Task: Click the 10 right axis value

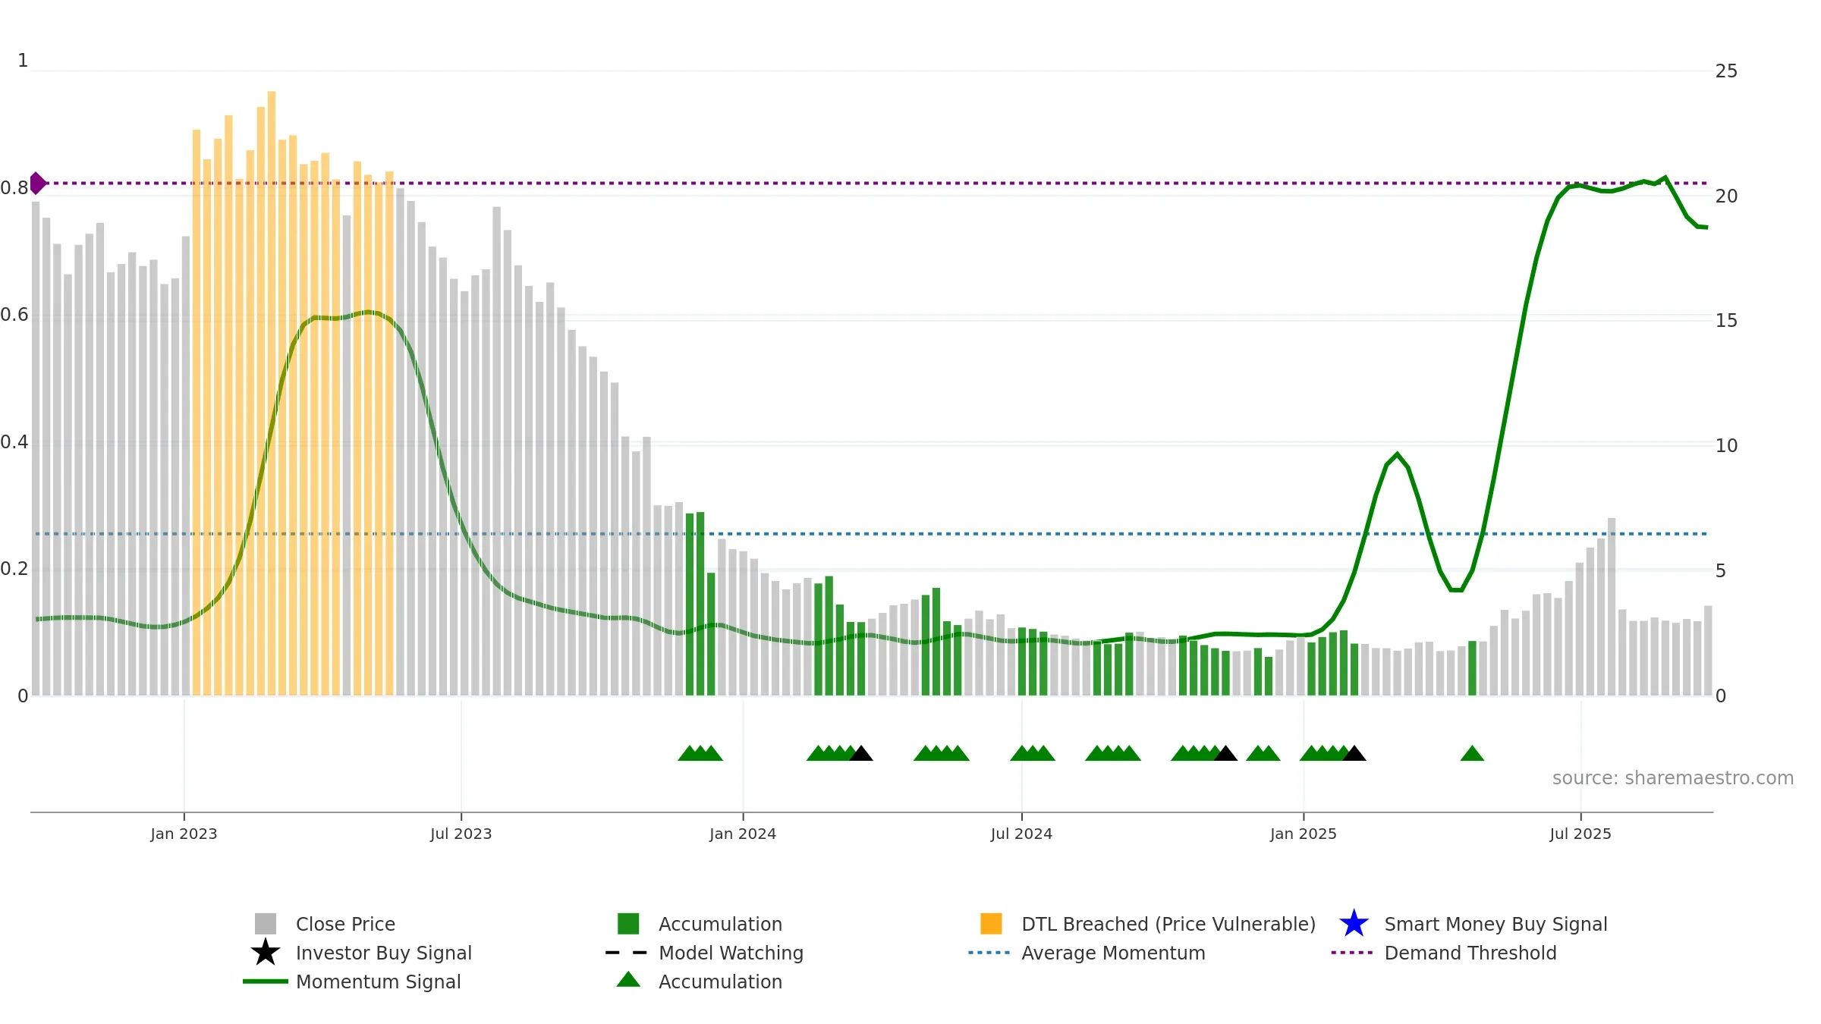Action: [1726, 446]
